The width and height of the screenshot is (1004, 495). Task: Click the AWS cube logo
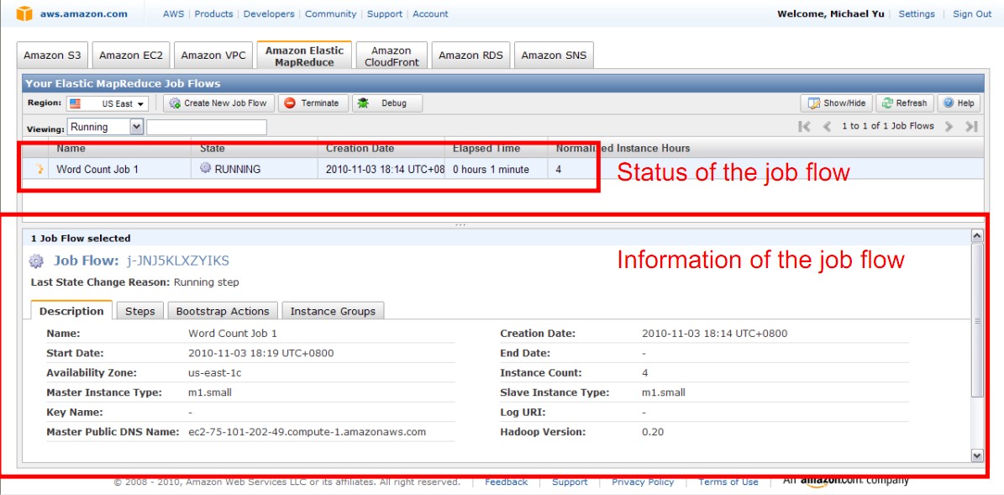coord(25,13)
